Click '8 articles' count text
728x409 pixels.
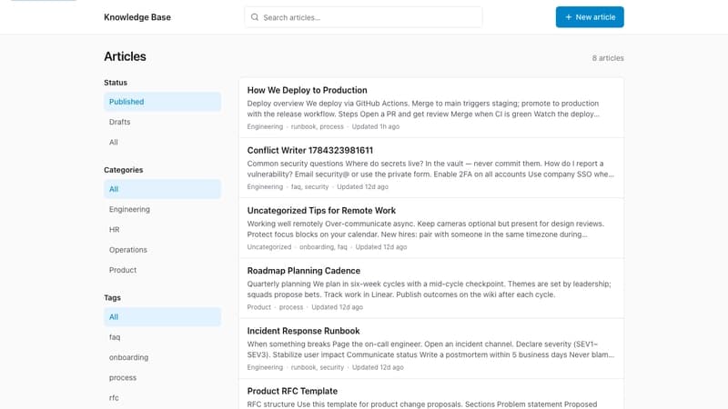[x=608, y=58]
